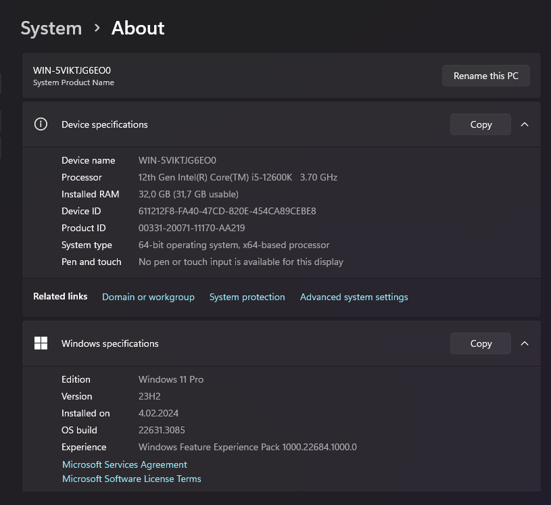
Task: Click the Related links label
Action: tap(60, 296)
